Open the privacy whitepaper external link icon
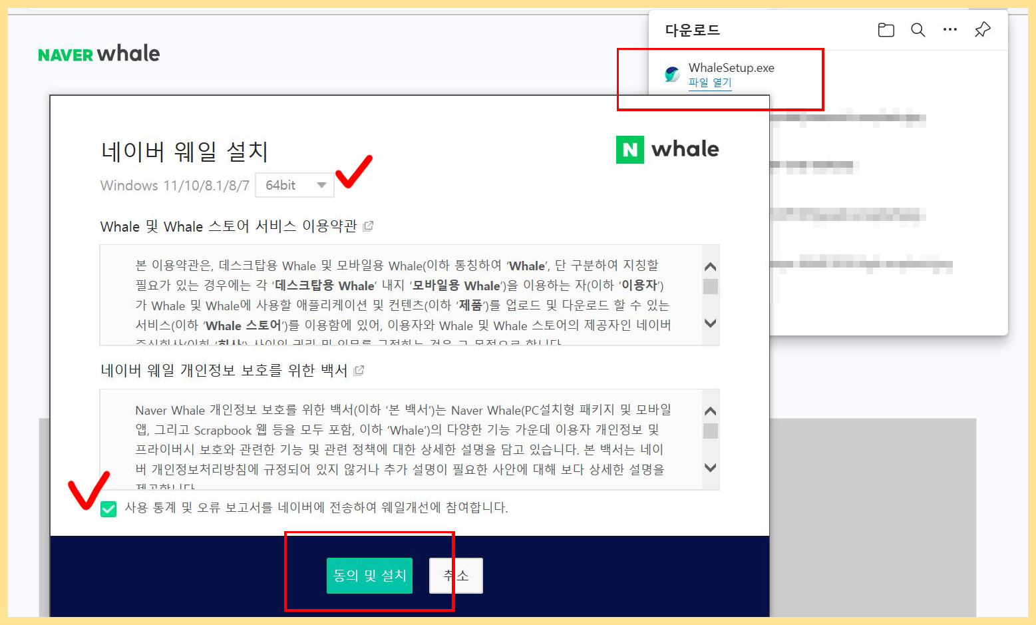Screen dimensions: 1036x625 click(359, 371)
